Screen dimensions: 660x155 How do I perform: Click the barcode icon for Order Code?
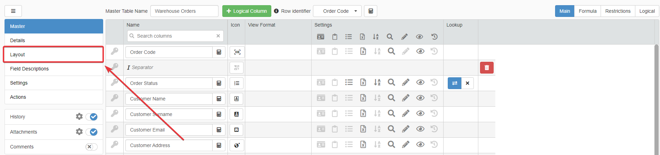click(237, 52)
